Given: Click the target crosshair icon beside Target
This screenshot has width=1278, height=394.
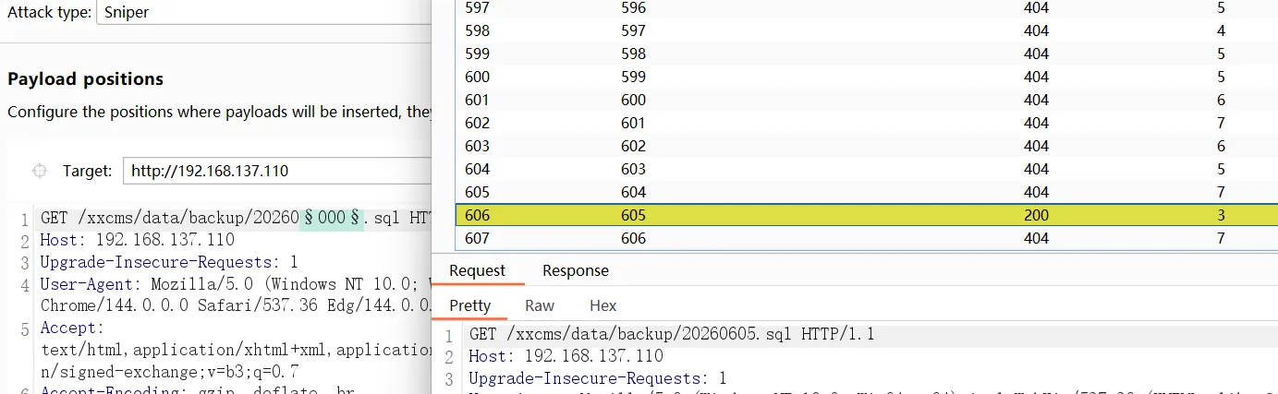Looking at the screenshot, I should [x=39, y=171].
